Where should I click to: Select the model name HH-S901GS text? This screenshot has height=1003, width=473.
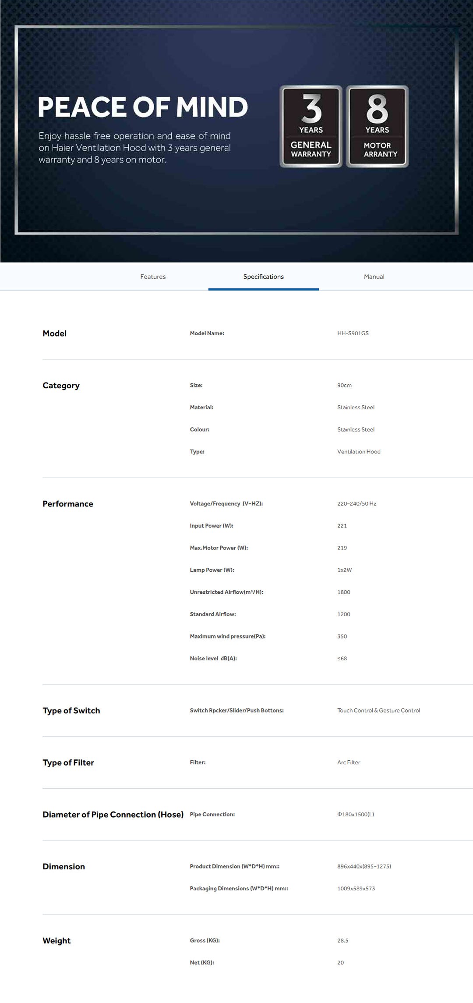coord(353,333)
